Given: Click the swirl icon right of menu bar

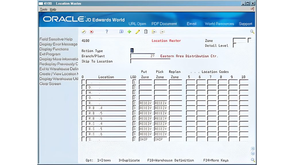Looking at the screenshot, I should (252, 9).
